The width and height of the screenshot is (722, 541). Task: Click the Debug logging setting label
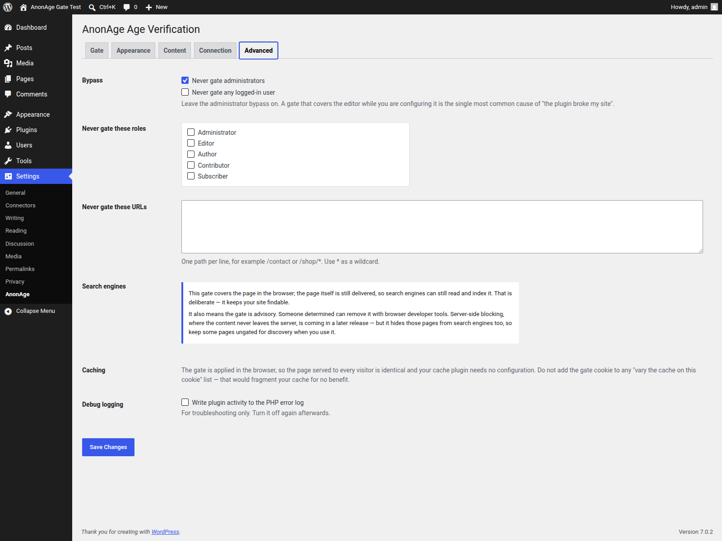[102, 404]
